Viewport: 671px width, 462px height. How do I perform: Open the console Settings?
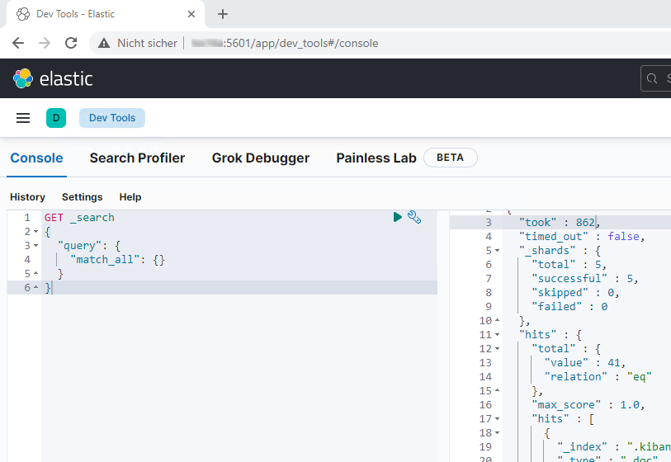(x=83, y=197)
